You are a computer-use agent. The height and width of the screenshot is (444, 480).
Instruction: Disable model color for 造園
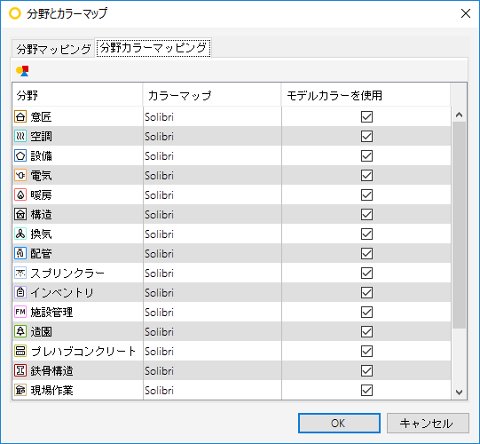(x=366, y=331)
